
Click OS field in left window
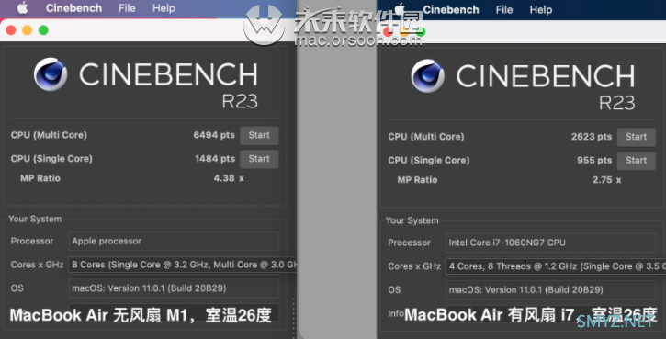coord(174,288)
